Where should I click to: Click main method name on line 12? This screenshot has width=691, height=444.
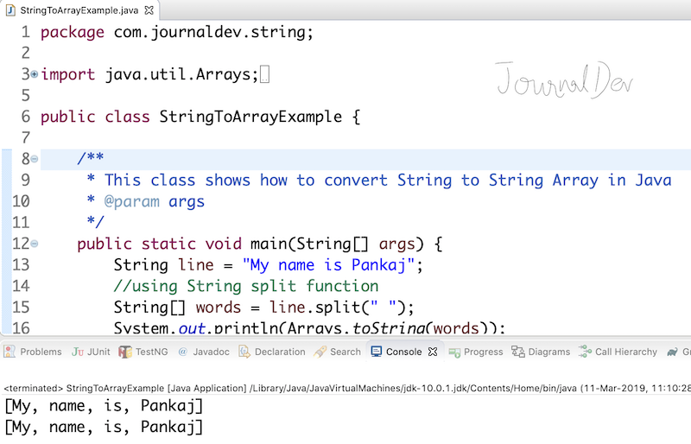[x=269, y=244]
